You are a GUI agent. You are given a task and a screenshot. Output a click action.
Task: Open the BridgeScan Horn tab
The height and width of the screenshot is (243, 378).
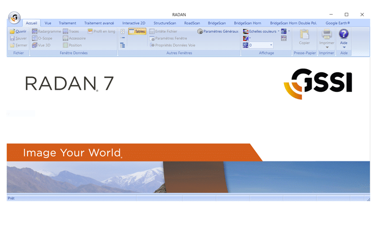[247, 23]
